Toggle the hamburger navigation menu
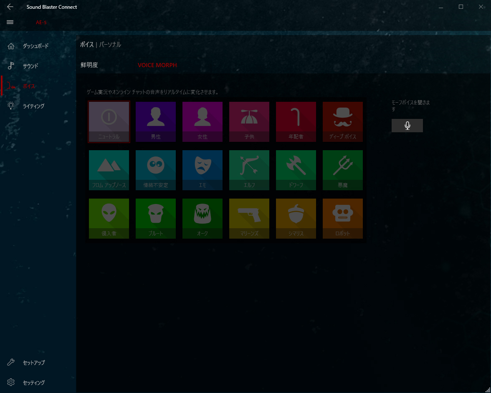 [10, 22]
